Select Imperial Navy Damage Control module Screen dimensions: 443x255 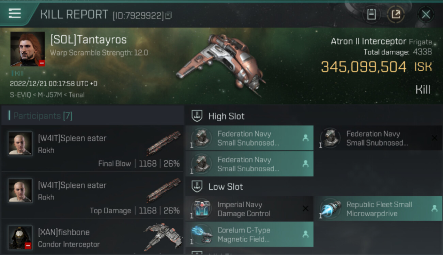pyautogui.click(x=249, y=209)
